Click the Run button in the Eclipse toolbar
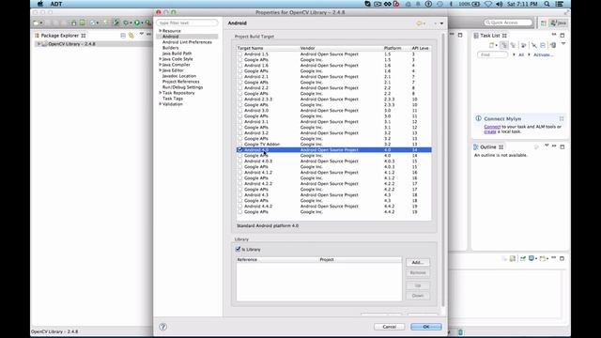Image resolution: width=601 pixels, height=338 pixels. tap(137, 23)
